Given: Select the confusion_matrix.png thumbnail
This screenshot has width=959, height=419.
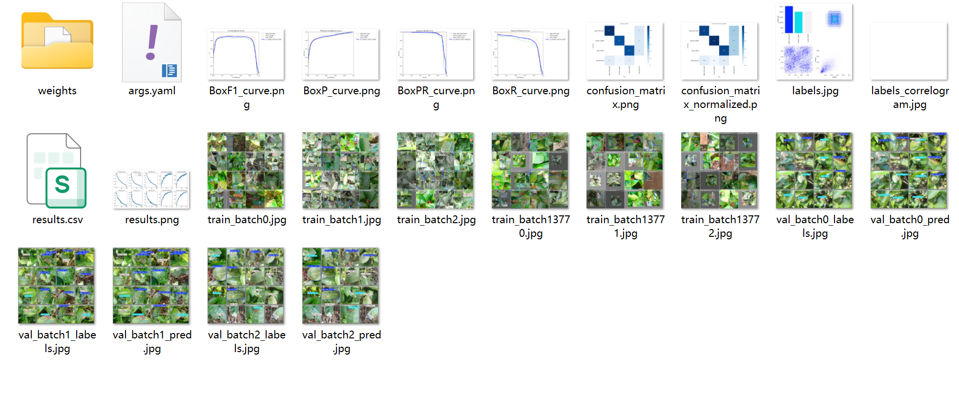Looking at the screenshot, I should pyautogui.click(x=625, y=51).
